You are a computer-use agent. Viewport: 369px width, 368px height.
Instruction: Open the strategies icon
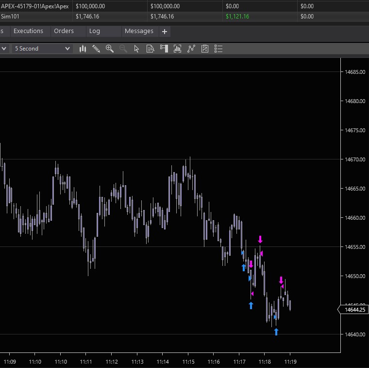point(205,49)
